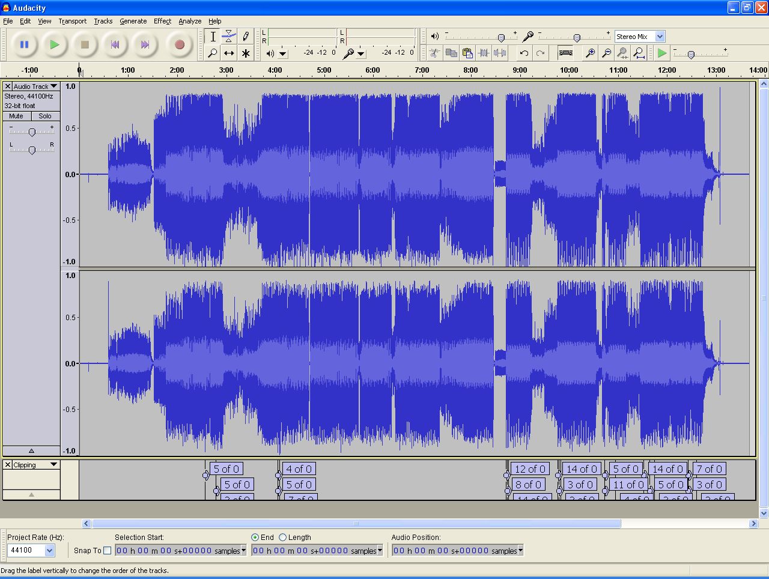Screen dimensions: 769x579
Task: Select the Length radio button
Action: pyautogui.click(x=282, y=538)
